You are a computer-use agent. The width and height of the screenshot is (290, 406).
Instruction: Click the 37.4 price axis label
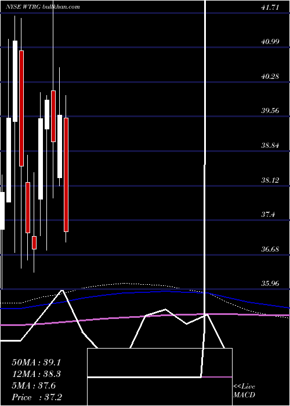(268, 215)
